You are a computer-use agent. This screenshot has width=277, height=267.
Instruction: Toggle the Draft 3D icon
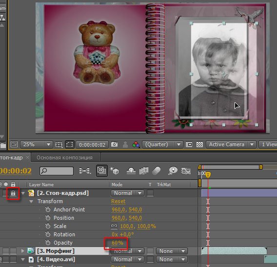pos(114,171)
